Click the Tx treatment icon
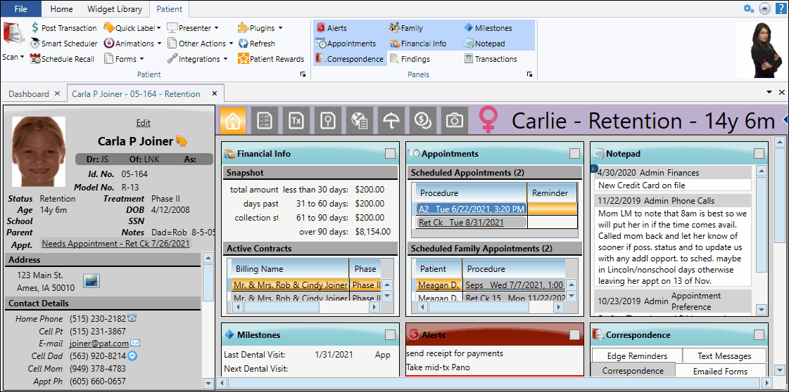789x392 pixels. tap(296, 120)
